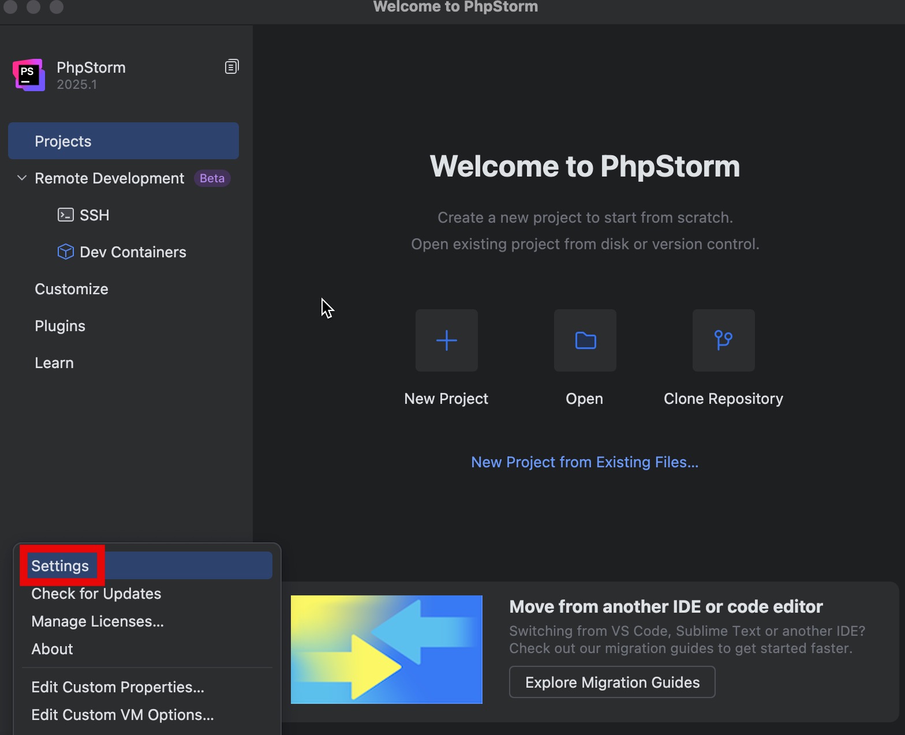Select the Projects tab
This screenshot has width=905, height=735.
[x=123, y=141]
